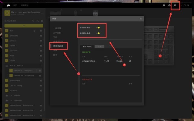
Task: Switch to the 软件和游戏 tab in the dialog
Action: point(87,47)
